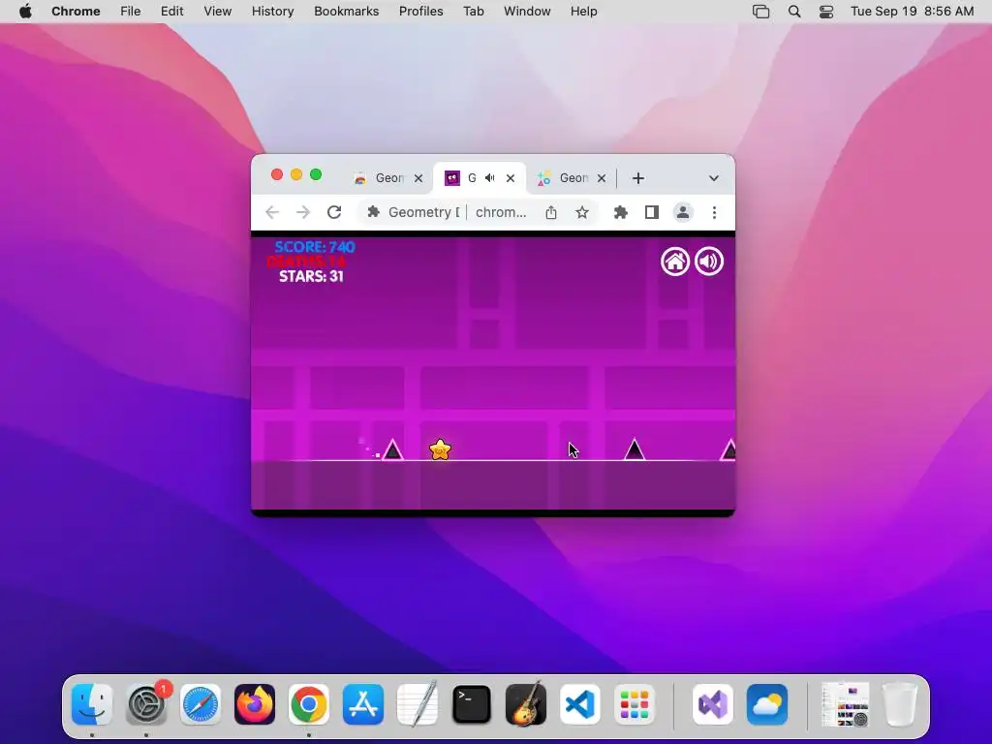Screen dimensions: 992x744
Task: Mute the tab using its speaker indicator
Action: pyautogui.click(x=489, y=178)
